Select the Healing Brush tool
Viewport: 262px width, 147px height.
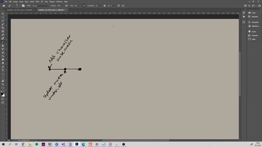click(x=3, y=38)
